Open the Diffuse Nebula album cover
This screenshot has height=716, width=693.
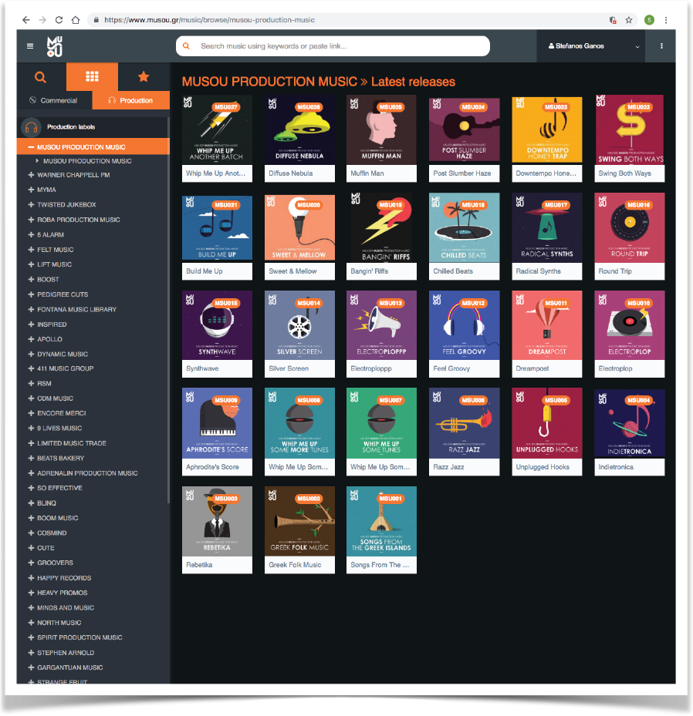(x=299, y=129)
